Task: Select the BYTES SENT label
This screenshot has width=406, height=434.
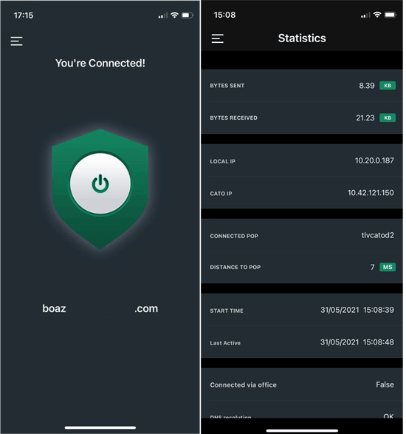Action: pyautogui.click(x=227, y=86)
